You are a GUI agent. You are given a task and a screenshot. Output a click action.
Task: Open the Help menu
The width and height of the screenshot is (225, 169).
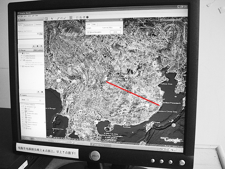click(x=37, y=16)
